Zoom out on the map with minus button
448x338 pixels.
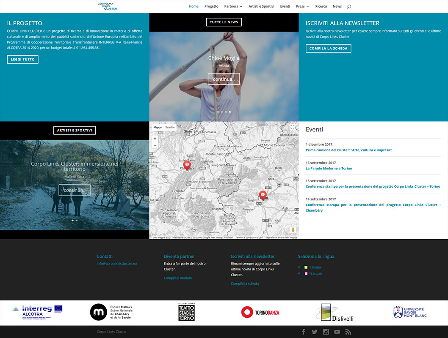(x=155, y=145)
